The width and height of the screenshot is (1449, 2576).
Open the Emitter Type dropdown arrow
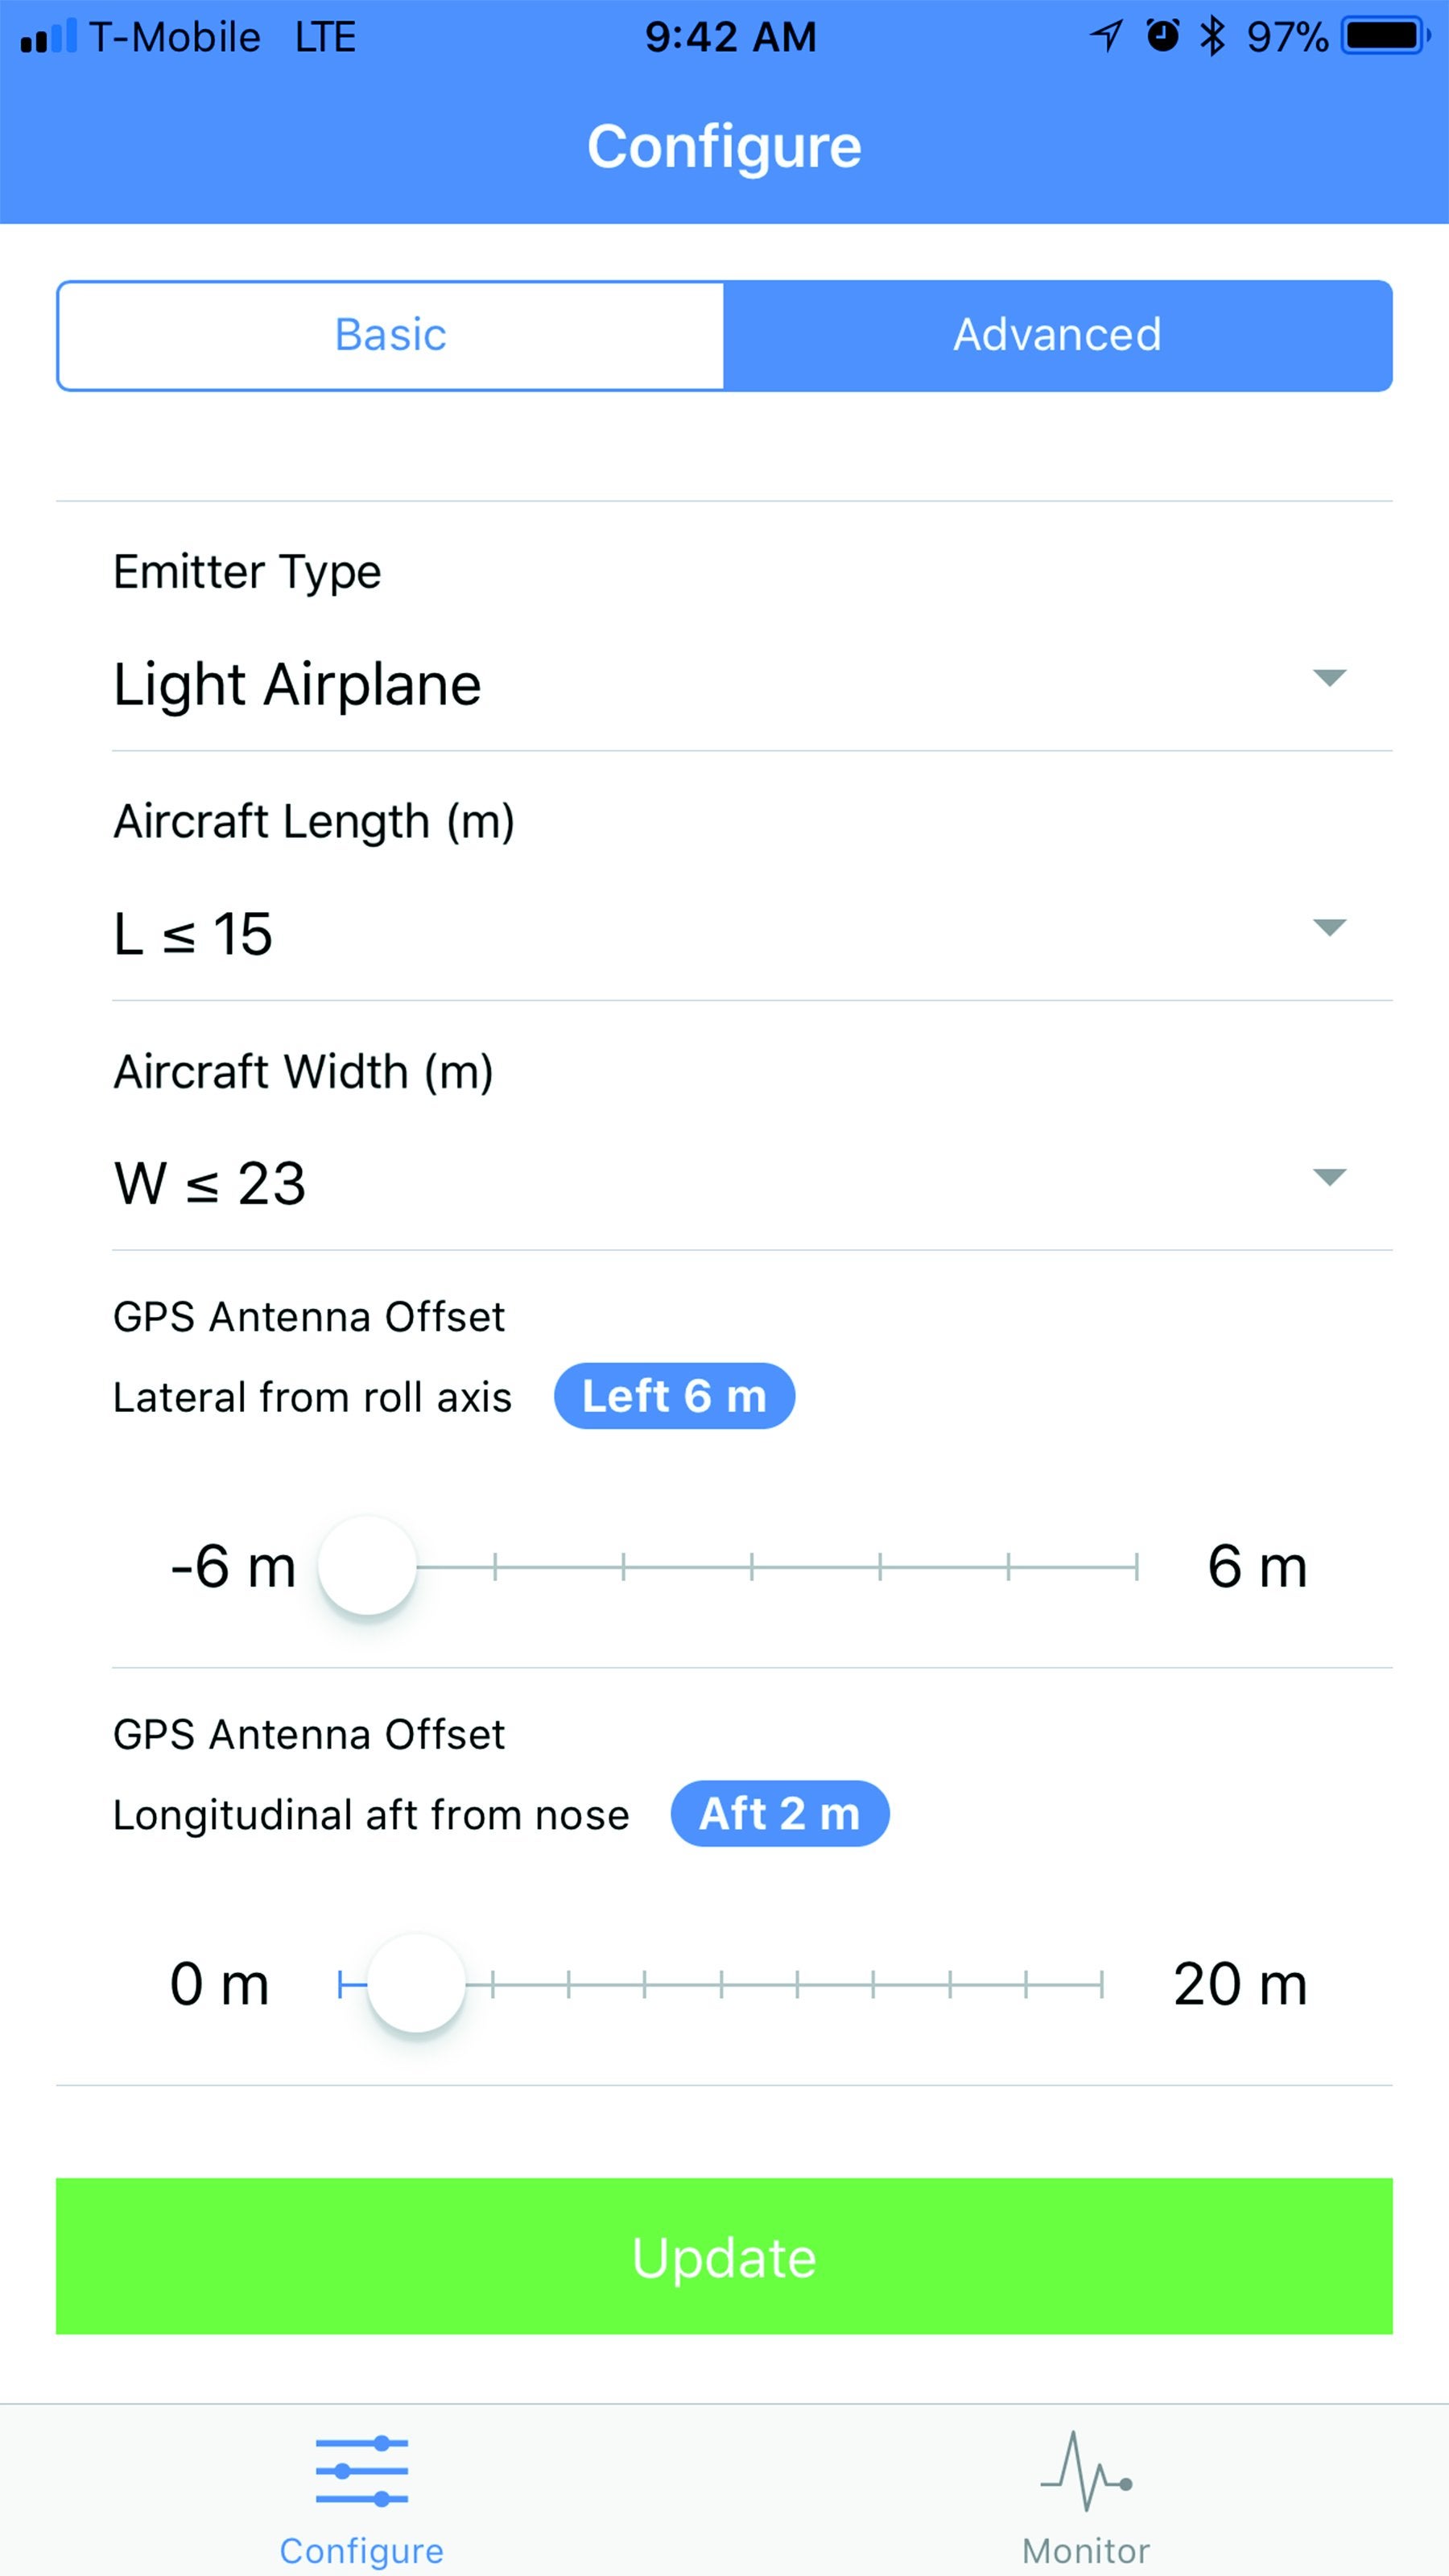pyautogui.click(x=1328, y=678)
